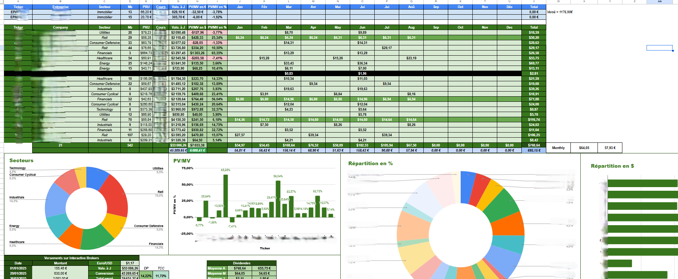Select the '57,93 €' monthly cell
This screenshot has height=279, width=678.
point(610,148)
